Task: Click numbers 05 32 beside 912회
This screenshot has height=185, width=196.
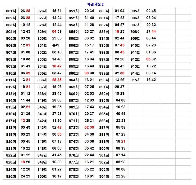Action: 151,59
